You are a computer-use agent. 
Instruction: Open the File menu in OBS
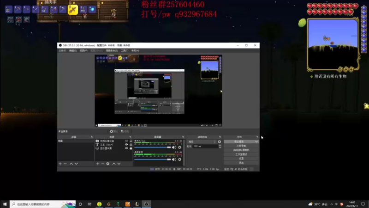pos(62,51)
